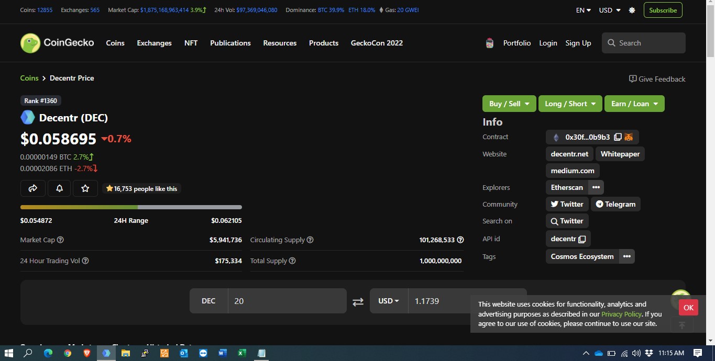Show Circulating Supply info tooltip

[x=310, y=240]
